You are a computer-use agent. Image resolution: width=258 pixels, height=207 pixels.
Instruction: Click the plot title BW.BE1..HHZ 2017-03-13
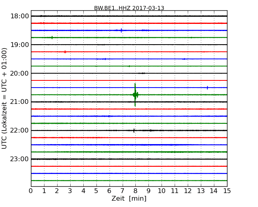click(129, 8)
